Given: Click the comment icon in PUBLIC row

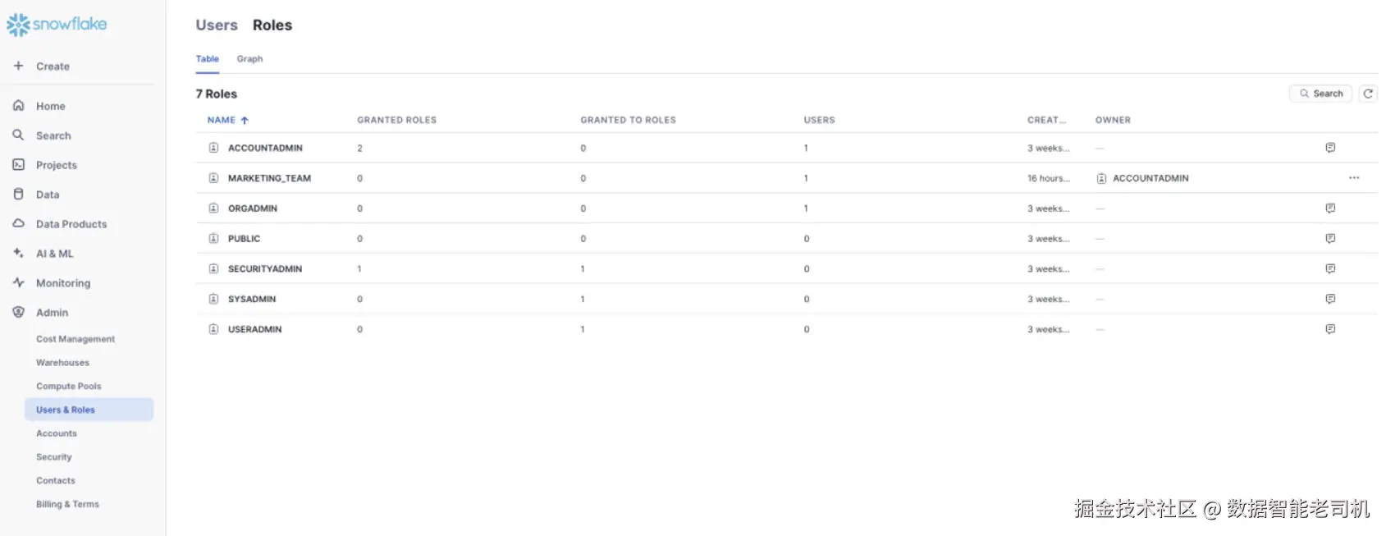Looking at the screenshot, I should (x=1330, y=239).
